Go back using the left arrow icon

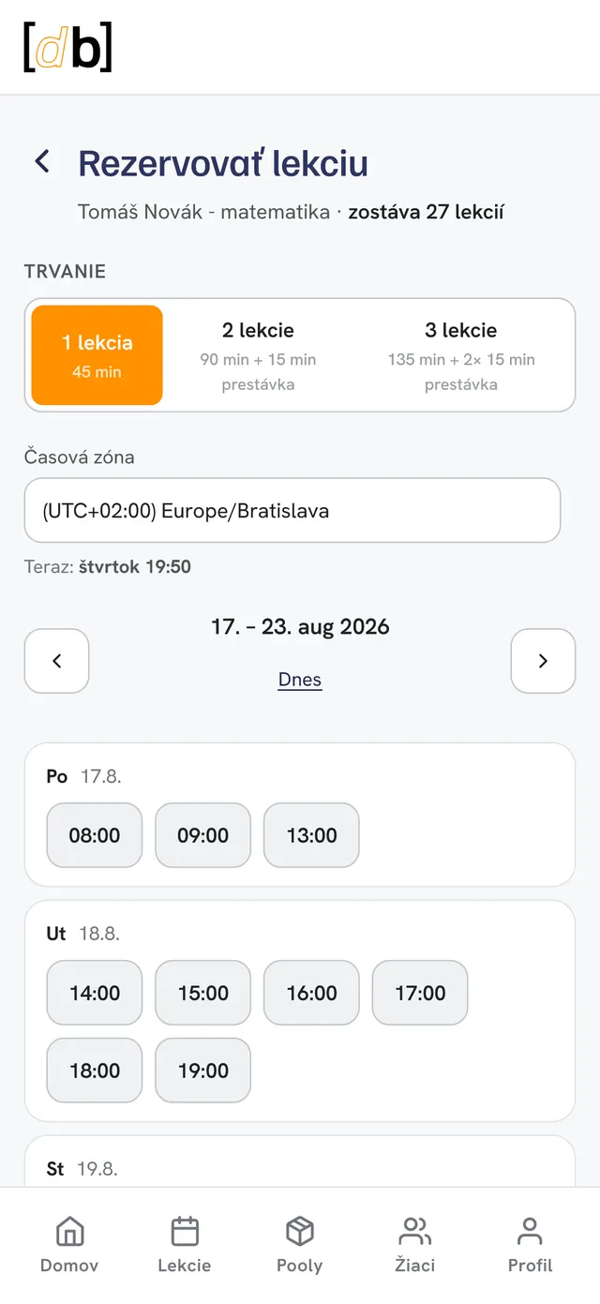(x=42, y=161)
